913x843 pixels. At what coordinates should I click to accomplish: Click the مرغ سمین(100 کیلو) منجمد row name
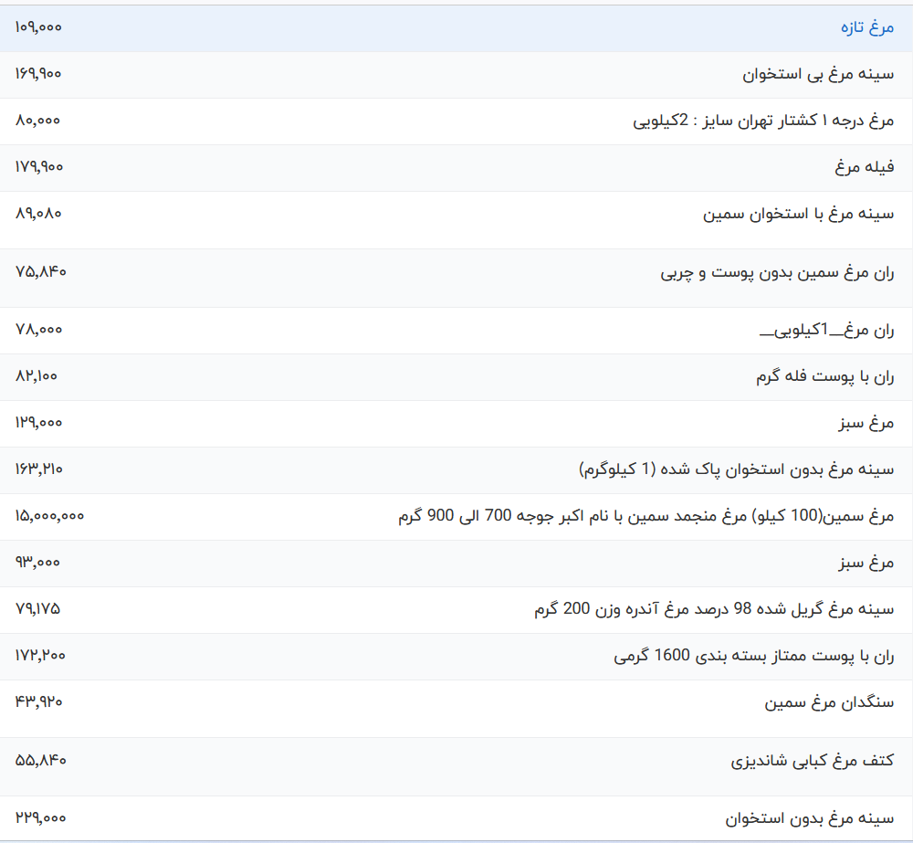coord(646,516)
